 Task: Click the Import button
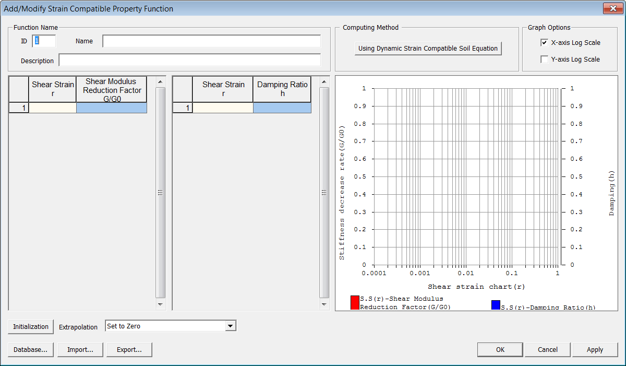(x=80, y=350)
